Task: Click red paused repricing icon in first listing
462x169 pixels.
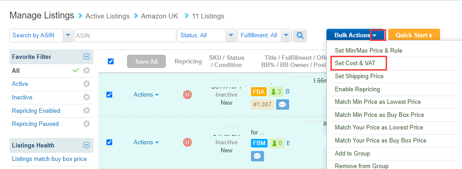Action: click(187, 95)
